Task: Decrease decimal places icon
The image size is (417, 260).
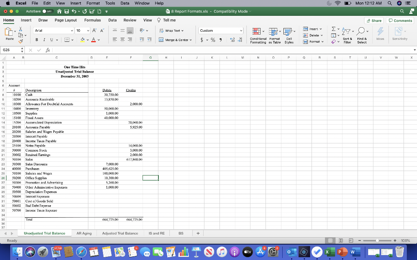Action: tap(239, 40)
